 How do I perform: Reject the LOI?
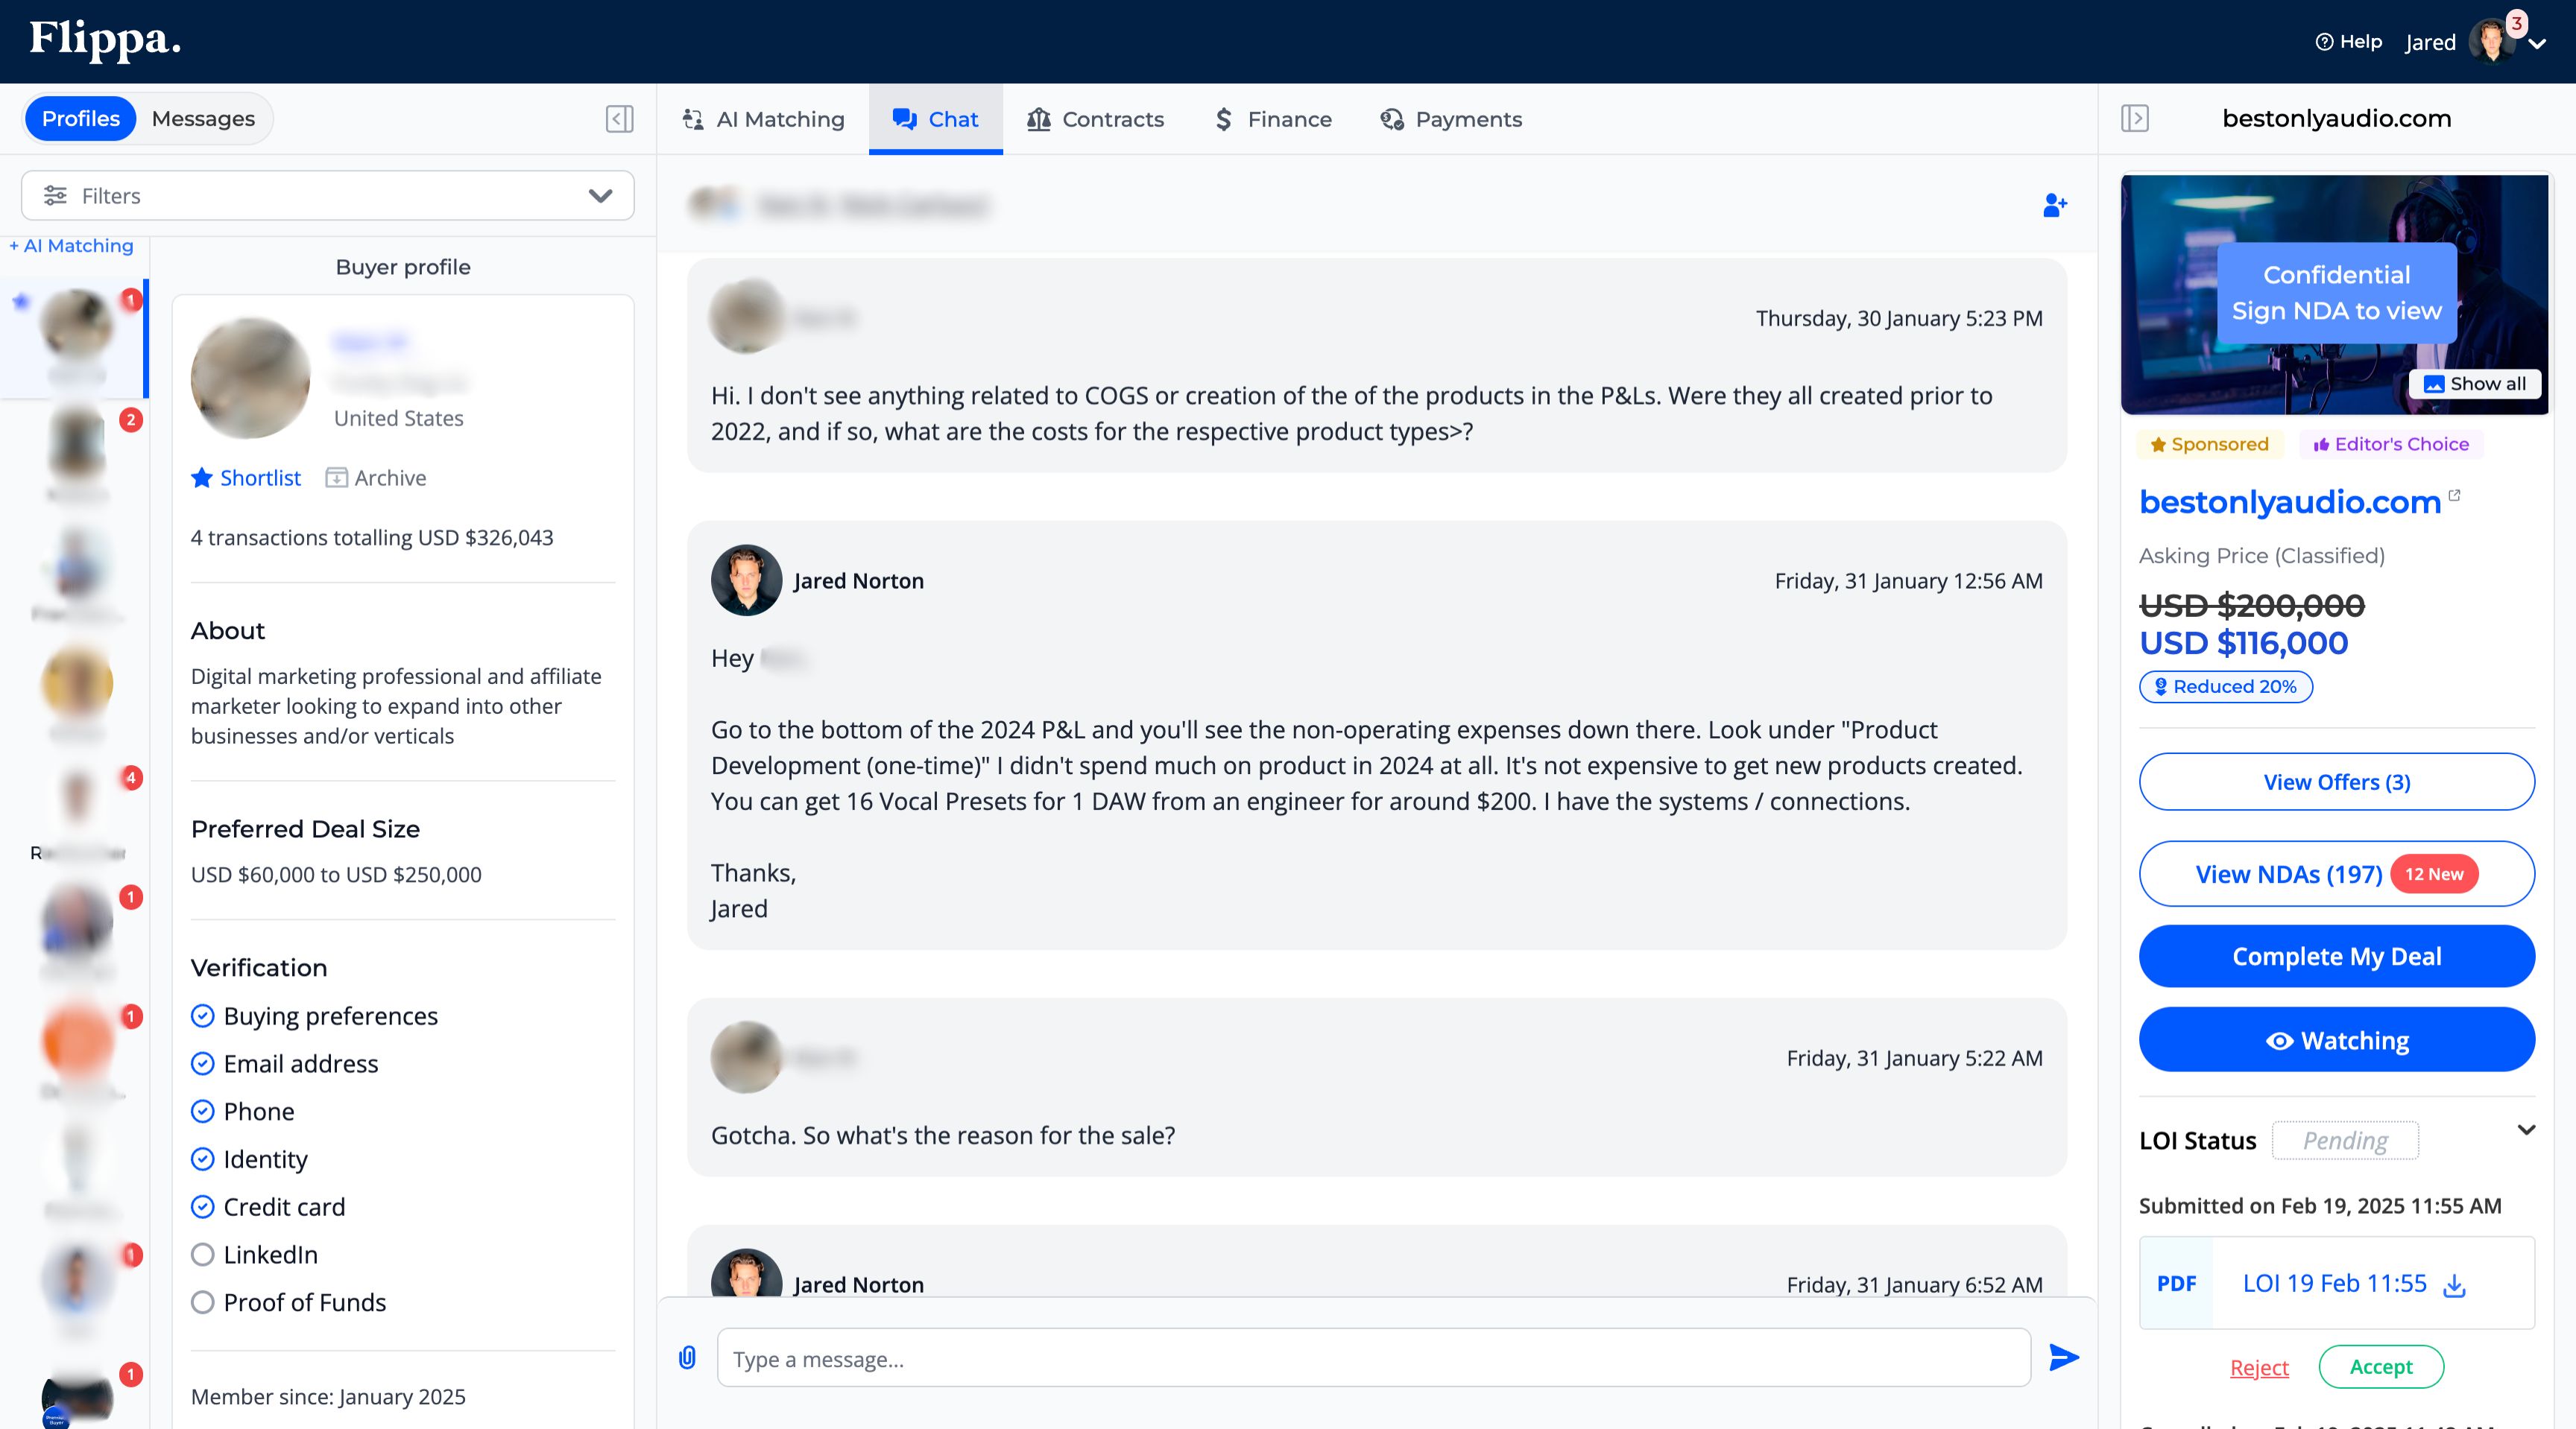tap(2259, 1367)
